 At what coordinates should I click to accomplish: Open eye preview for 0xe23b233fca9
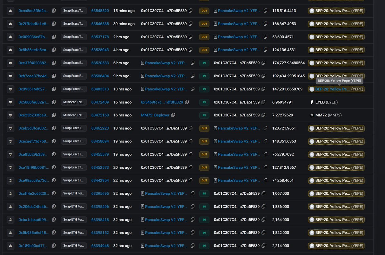tap(11, 115)
